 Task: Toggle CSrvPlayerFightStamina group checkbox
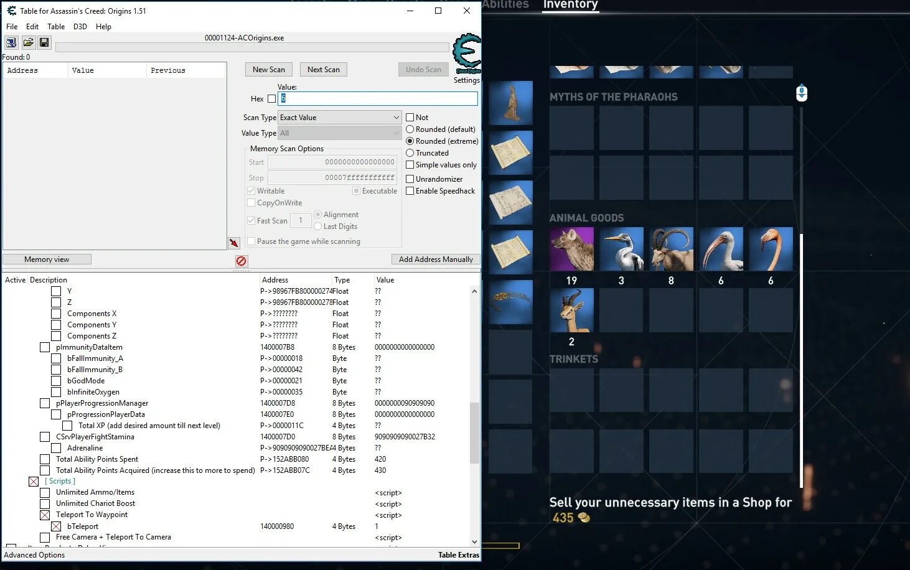coord(45,437)
